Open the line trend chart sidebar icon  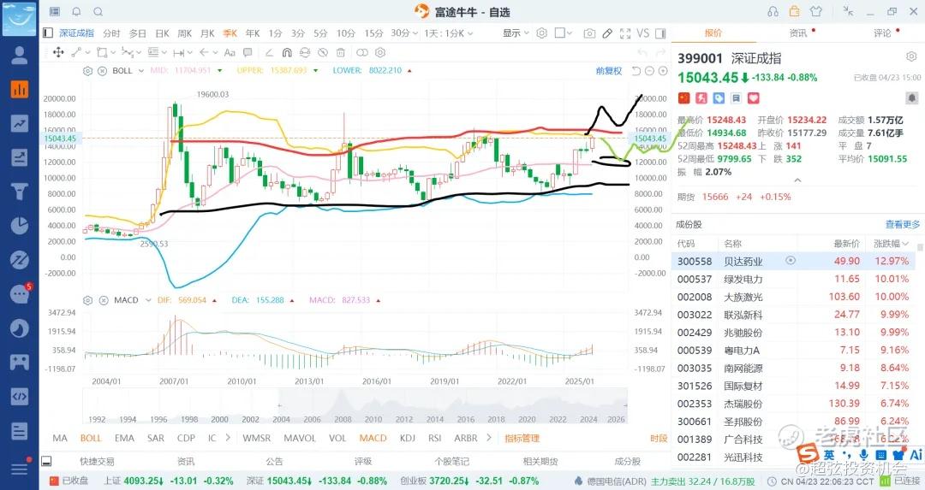(20, 123)
